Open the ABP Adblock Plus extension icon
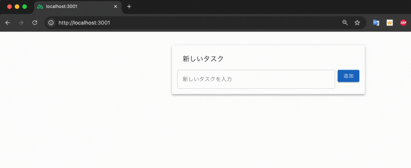The height and width of the screenshot is (168, 411). coord(403,23)
